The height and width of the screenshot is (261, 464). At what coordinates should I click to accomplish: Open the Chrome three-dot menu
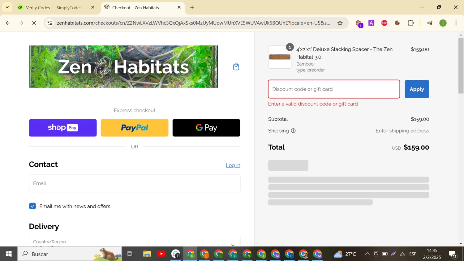[456, 23]
